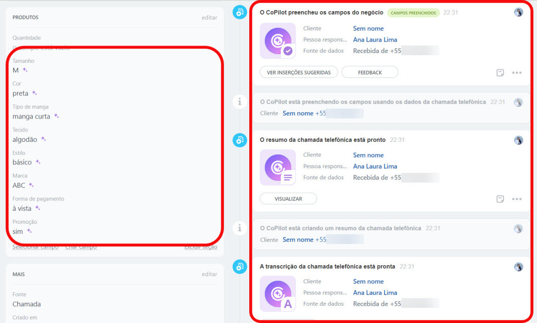Click Excluir seção link

[x=200, y=247]
